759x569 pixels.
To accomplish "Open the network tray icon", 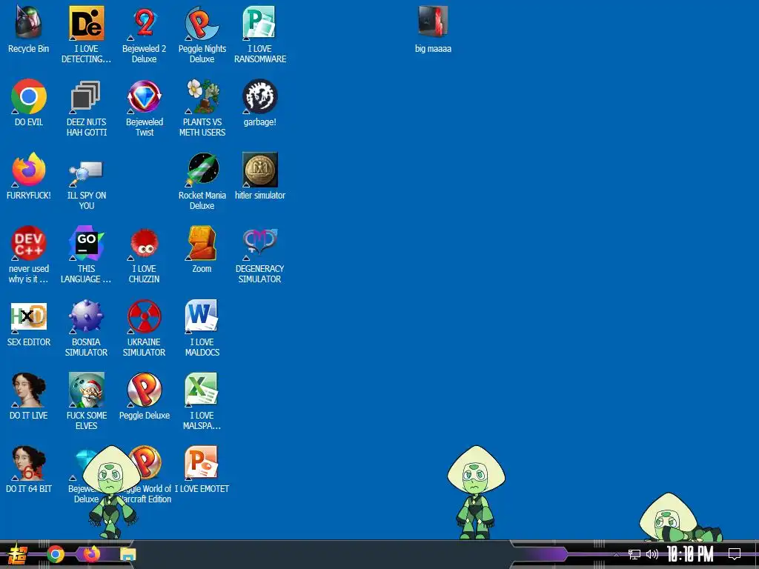I will 634,554.
